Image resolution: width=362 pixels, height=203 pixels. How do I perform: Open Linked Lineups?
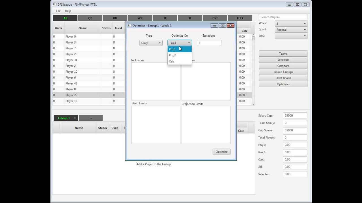(x=283, y=72)
